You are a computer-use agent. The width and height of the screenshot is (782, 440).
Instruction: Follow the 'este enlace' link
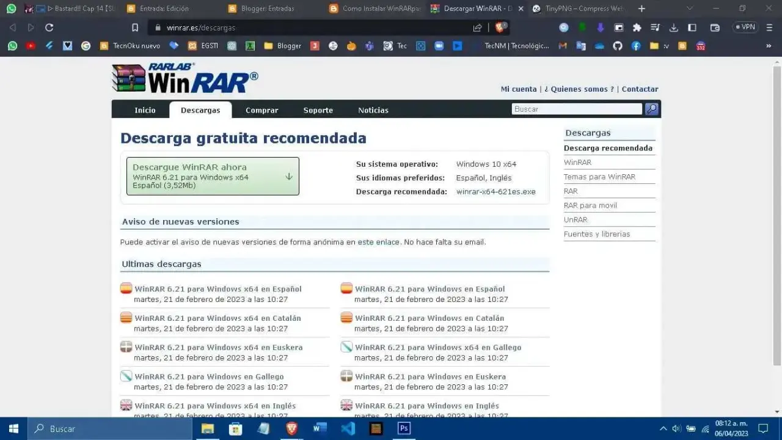click(378, 242)
